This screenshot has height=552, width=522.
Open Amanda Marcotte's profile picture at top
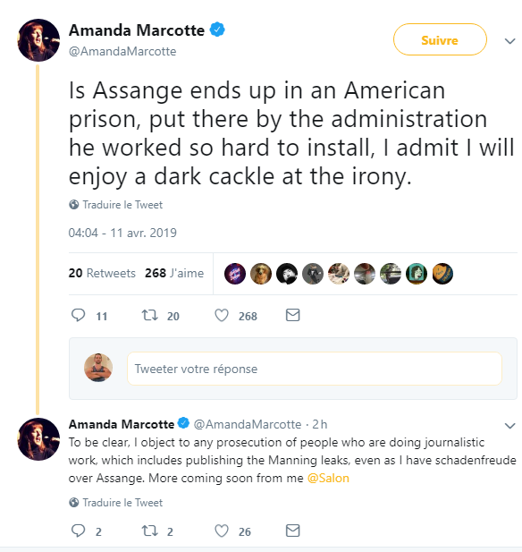pos(38,40)
